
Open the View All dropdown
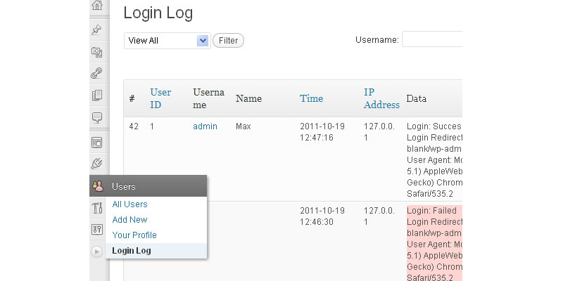click(x=167, y=41)
